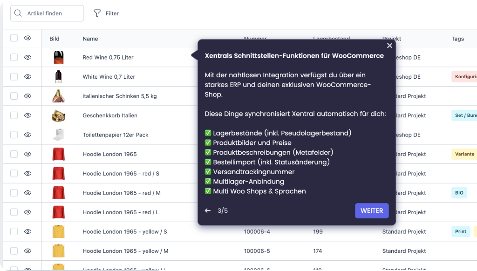The image size is (477, 271).
Task: Click eye icon for Hoodie London 1965
Action: tap(27, 154)
